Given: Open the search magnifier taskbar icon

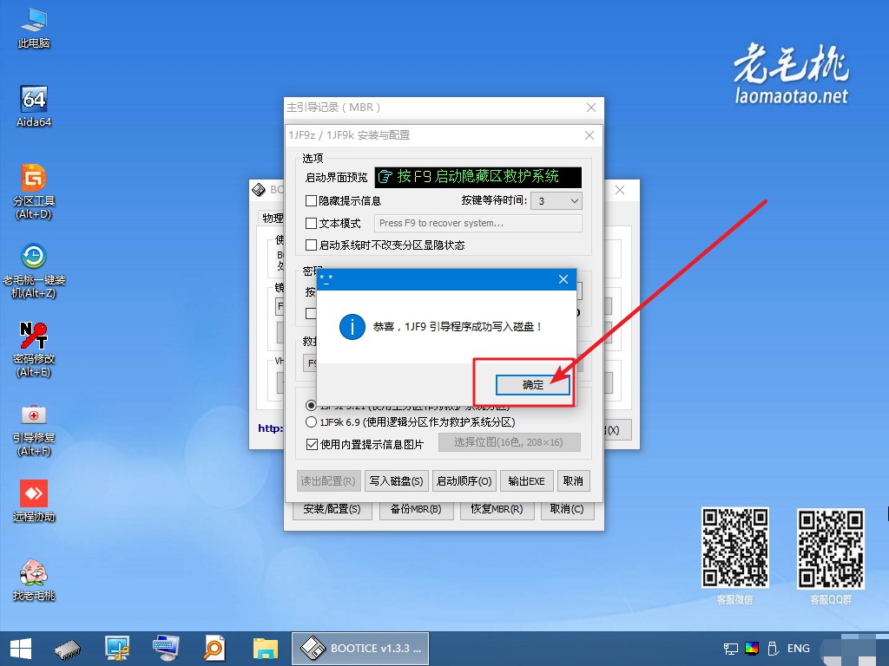Looking at the screenshot, I should click(214, 649).
